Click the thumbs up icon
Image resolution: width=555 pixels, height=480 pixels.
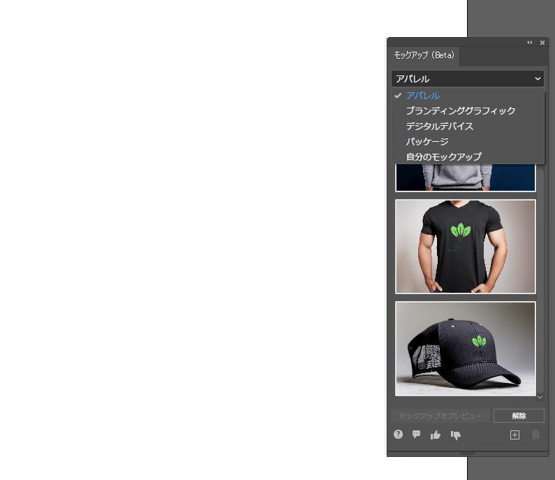(x=436, y=435)
